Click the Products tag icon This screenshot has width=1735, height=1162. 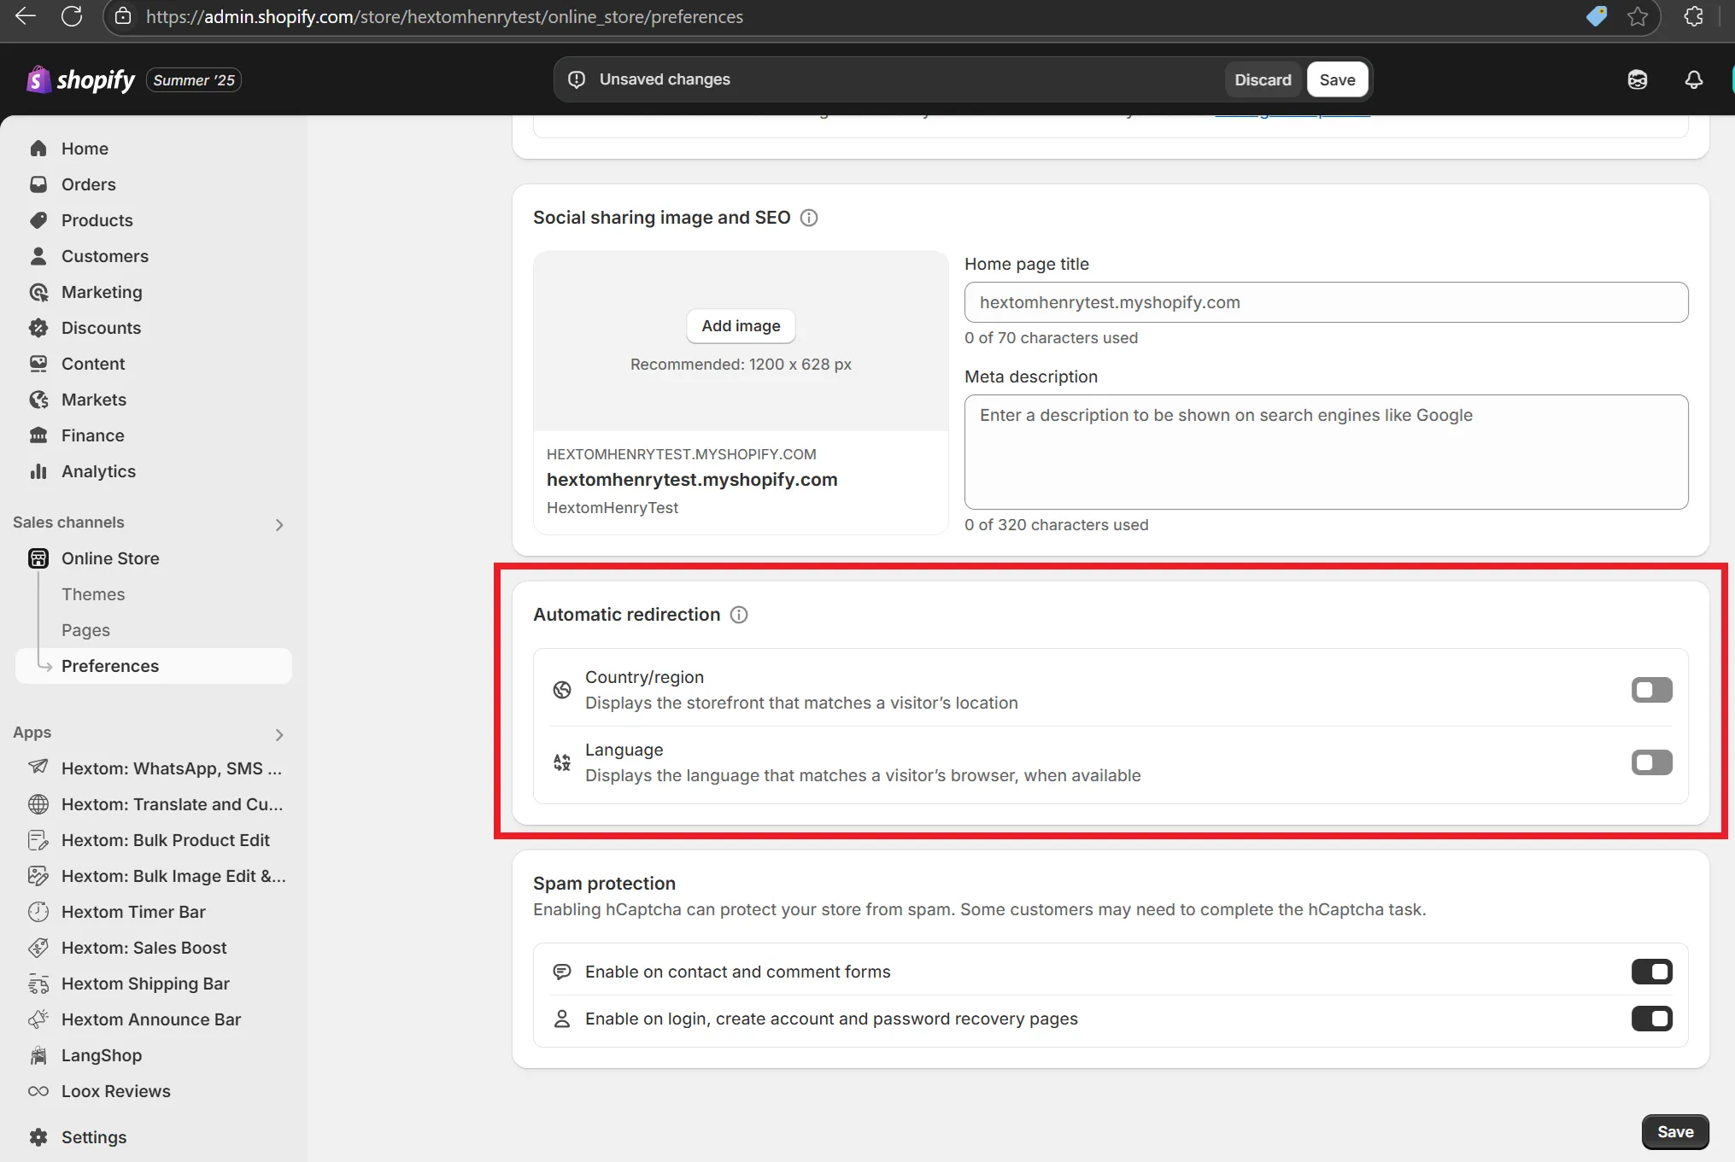point(38,220)
